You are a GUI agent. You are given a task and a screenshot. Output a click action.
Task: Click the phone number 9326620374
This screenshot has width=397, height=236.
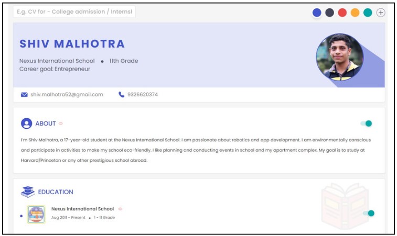143,95
